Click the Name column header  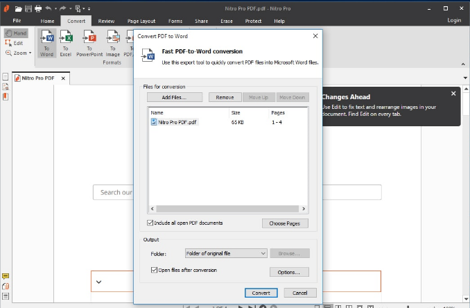coord(189,113)
